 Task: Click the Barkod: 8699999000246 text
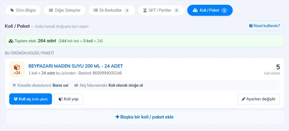click(x=100, y=73)
